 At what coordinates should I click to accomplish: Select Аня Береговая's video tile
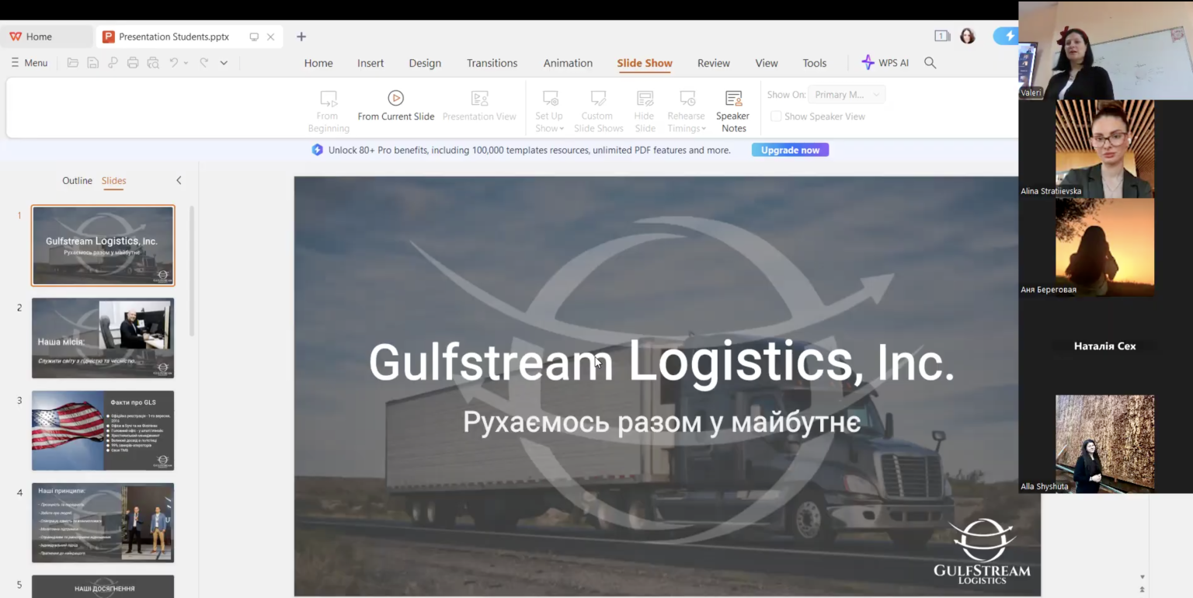(x=1104, y=247)
